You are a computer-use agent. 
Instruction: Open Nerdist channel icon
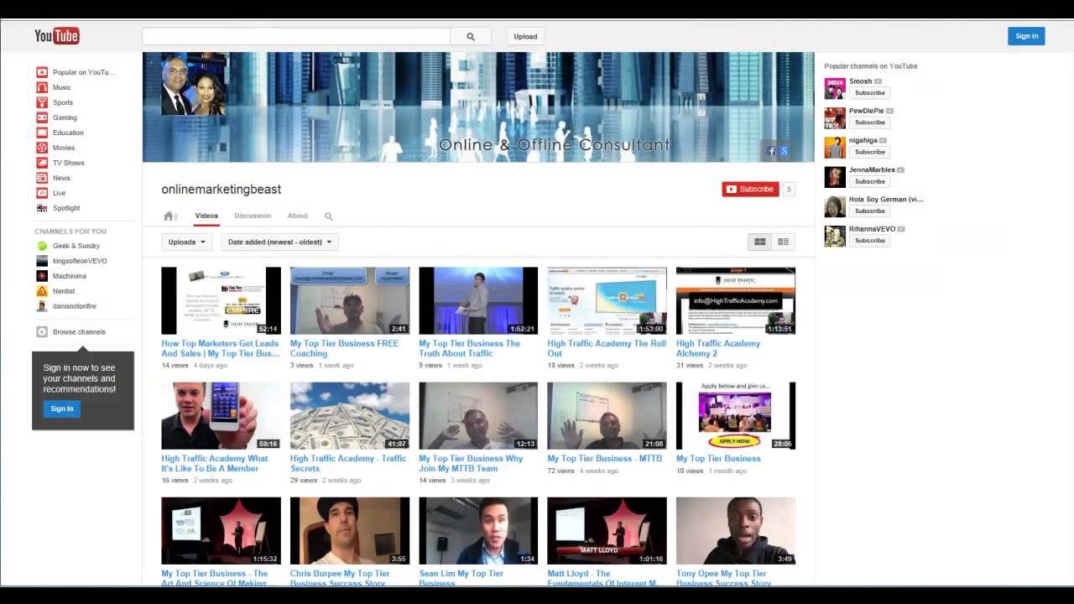pos(42,291)
